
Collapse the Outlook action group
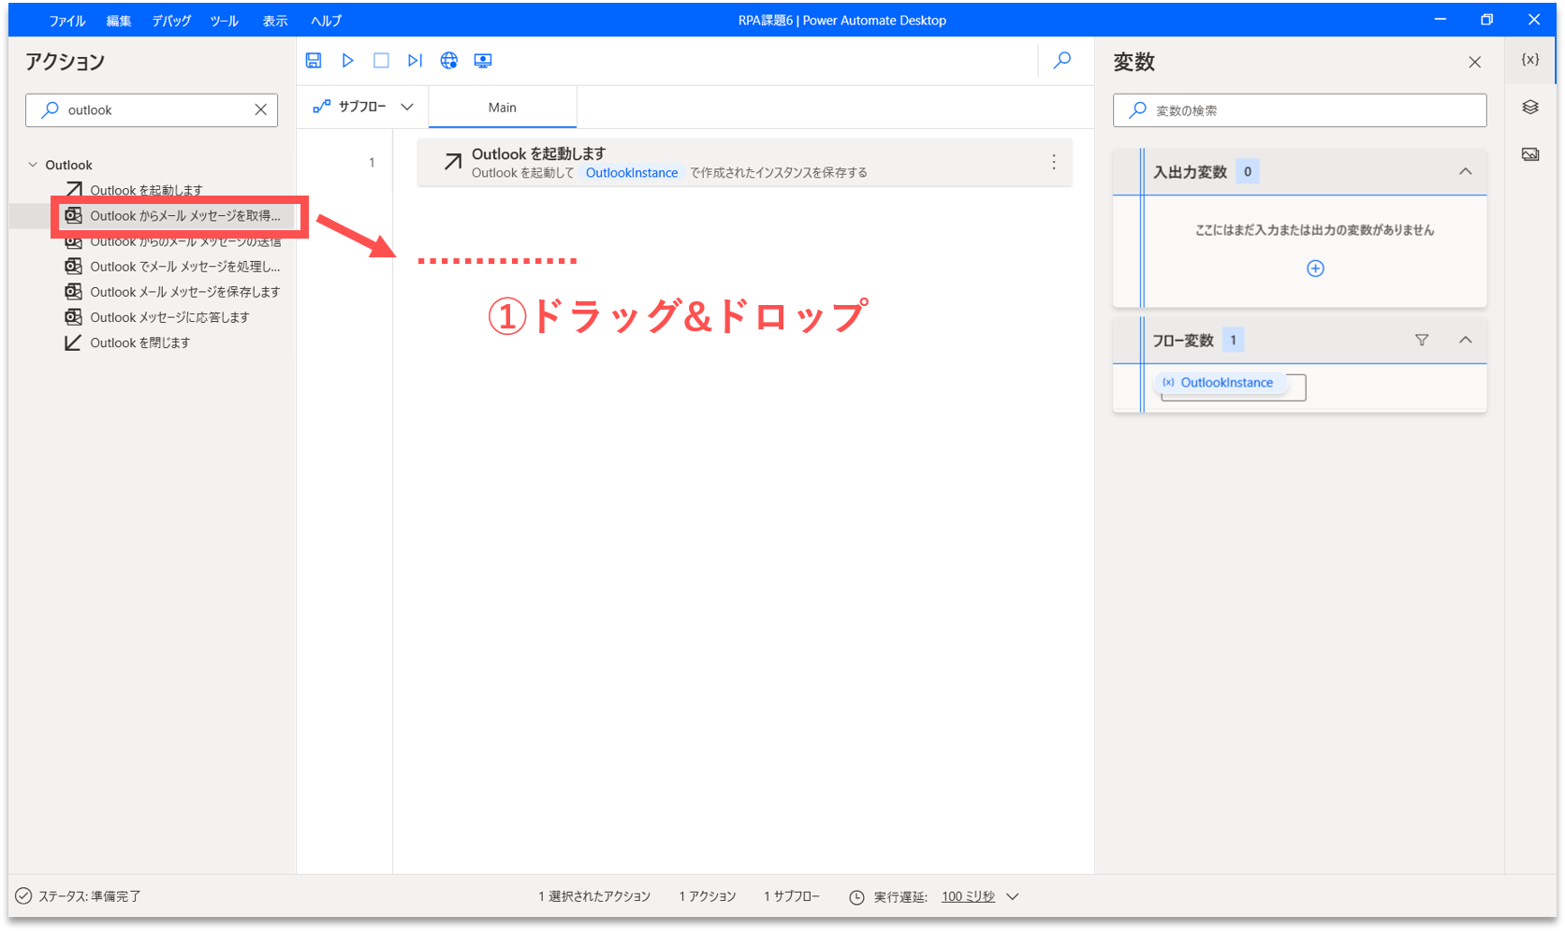coord(34,165)
